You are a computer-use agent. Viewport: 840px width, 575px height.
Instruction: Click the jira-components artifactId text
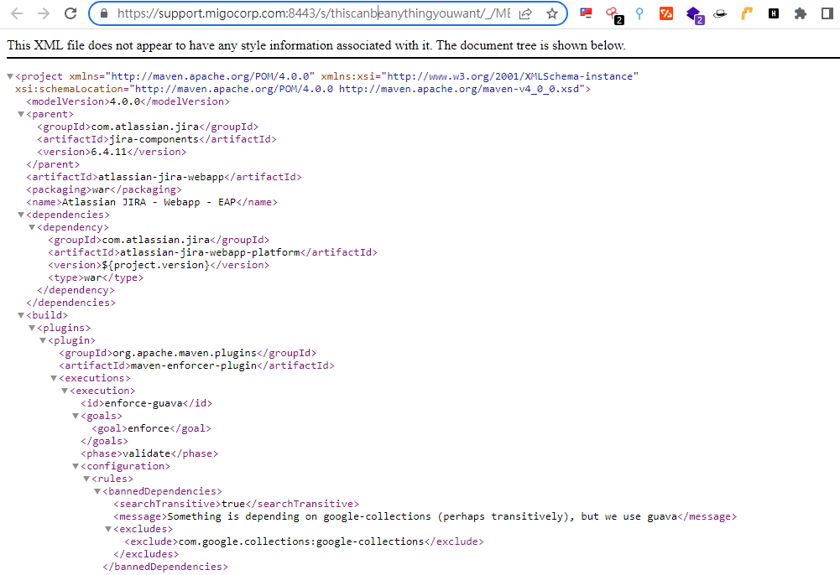154,139
